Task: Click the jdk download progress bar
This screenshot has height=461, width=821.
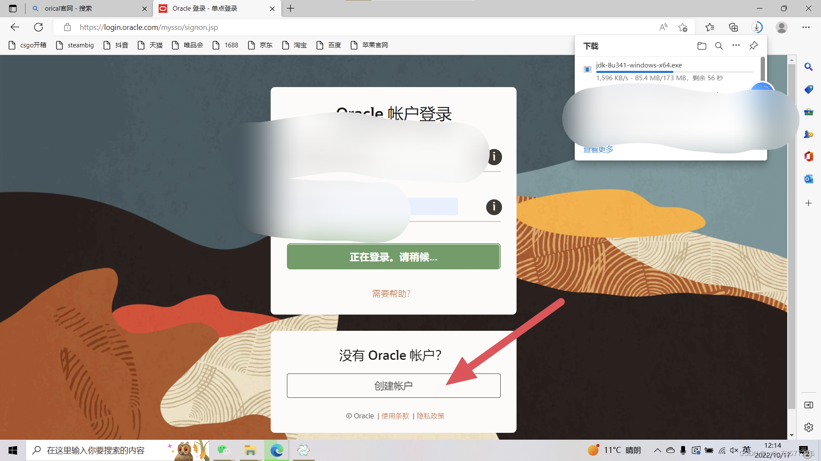Action: click(x=675, y=72)
